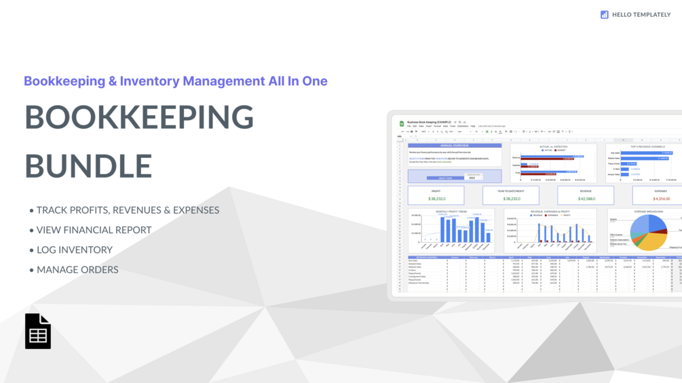Screen dimensions: 682x383
Task: Click the REVENUE card value $42,588.0
Action: 586,199
